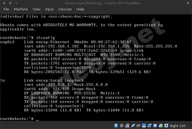Click the mouse integration status icon
This screenshot has height=129, width=192.
(x=161, y=126)
